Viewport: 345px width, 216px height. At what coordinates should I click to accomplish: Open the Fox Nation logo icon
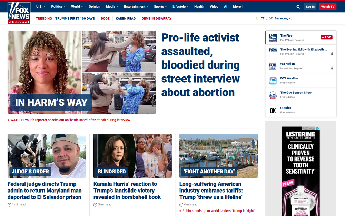(x=273, y=66)
